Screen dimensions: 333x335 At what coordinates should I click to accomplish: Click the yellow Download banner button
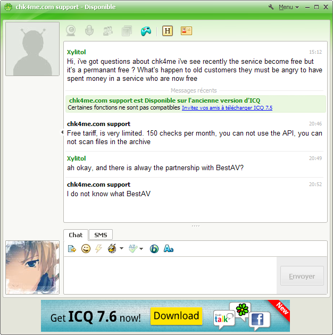(x=176, y=316)
